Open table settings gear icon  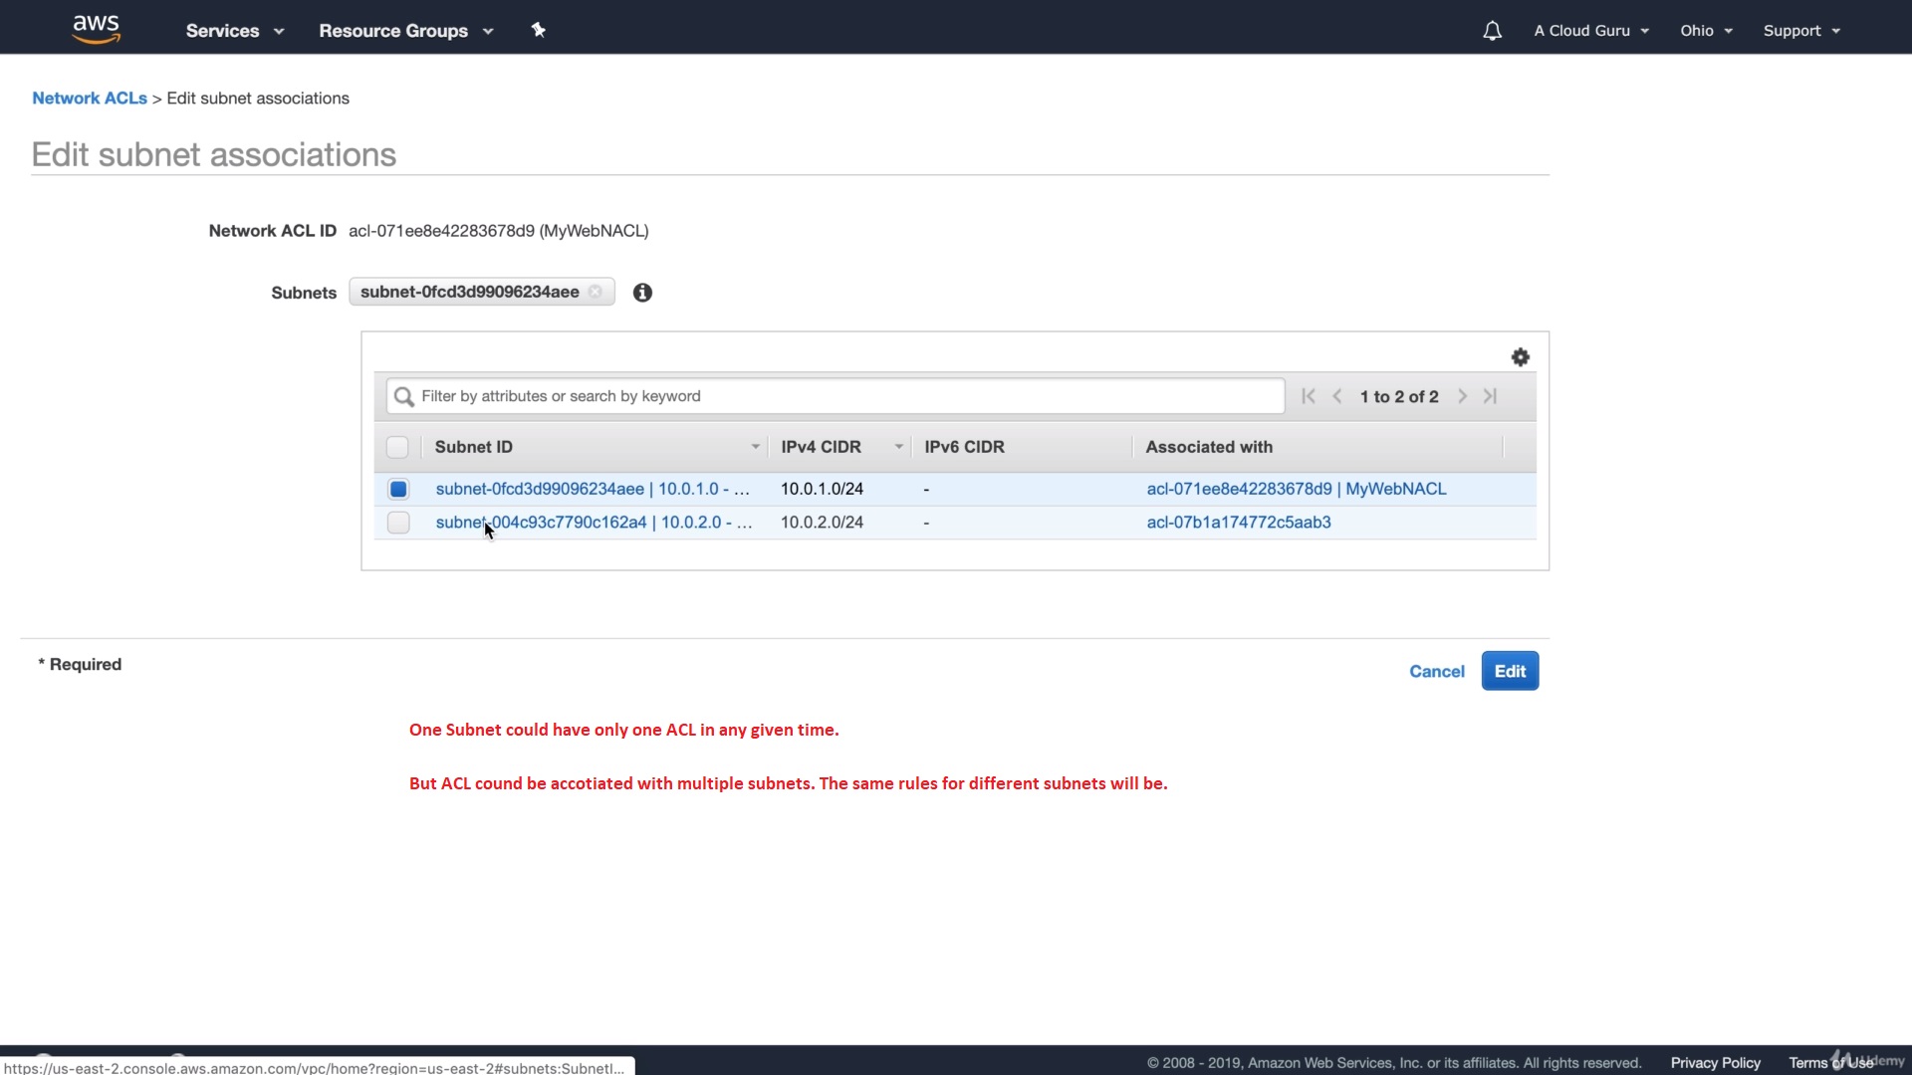click(x=1520, y=357)
